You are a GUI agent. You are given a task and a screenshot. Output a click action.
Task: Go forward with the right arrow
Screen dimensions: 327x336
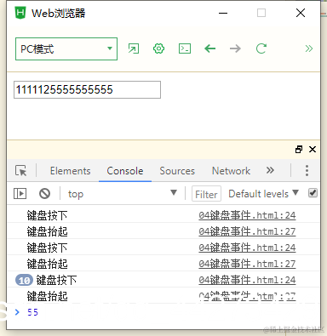[235, 48]
